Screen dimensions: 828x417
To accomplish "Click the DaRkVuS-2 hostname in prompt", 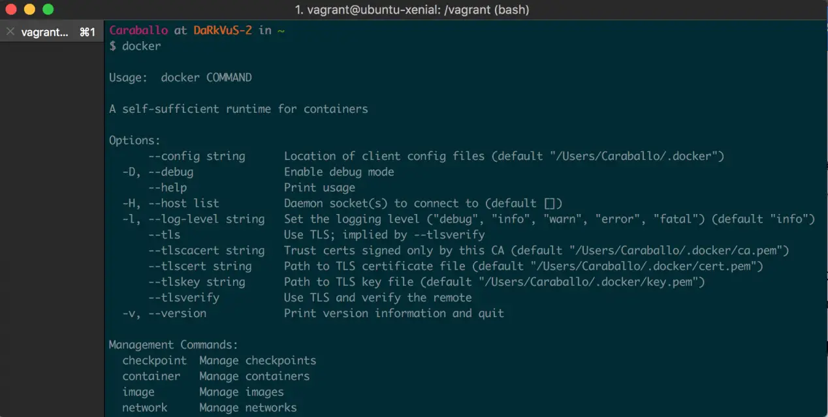I will pyautogui.click(x=223, y=31).
